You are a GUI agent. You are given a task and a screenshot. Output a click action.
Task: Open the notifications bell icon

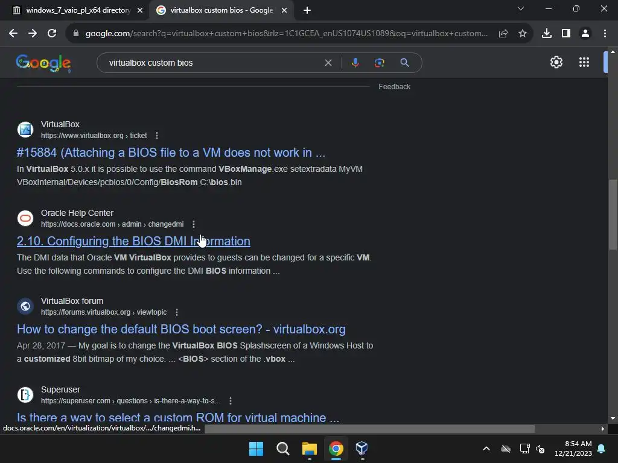pyautogui.click(x=602, y=449)
